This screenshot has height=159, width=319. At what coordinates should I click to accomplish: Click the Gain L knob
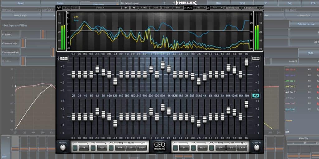(x=63, y=148)
